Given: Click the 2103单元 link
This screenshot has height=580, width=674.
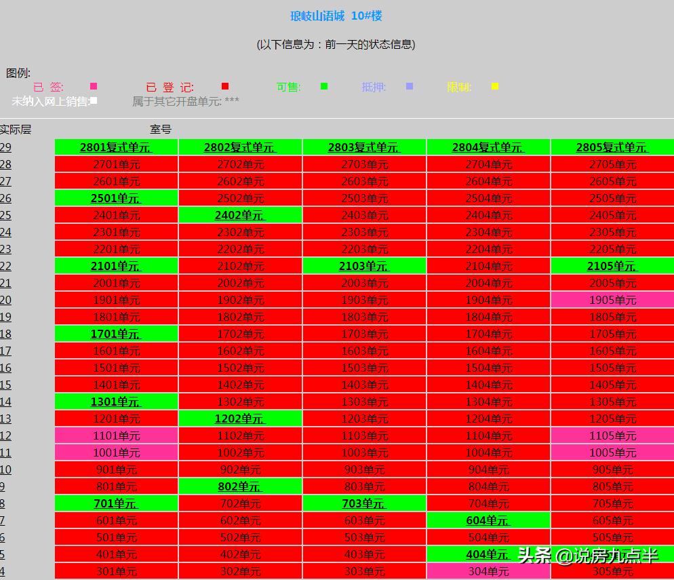Looking at the screenshot, I should [x=364, y=266].
